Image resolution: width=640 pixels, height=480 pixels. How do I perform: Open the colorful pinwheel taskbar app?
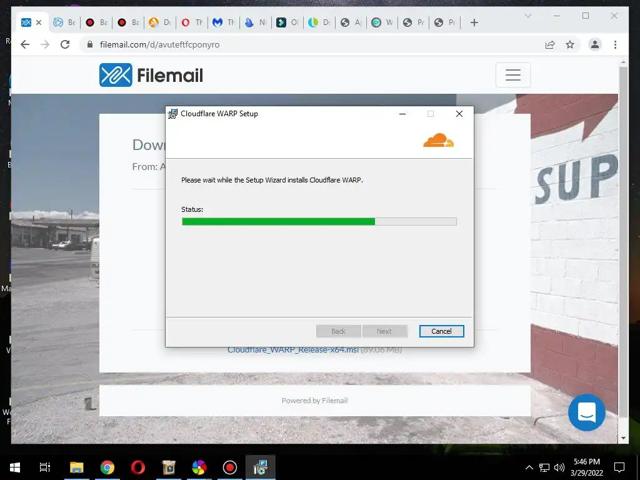pos(199,467)
